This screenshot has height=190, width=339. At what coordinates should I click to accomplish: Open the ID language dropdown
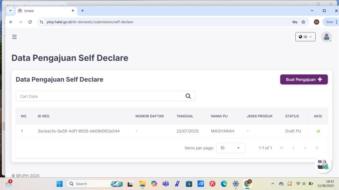point(305,37)
